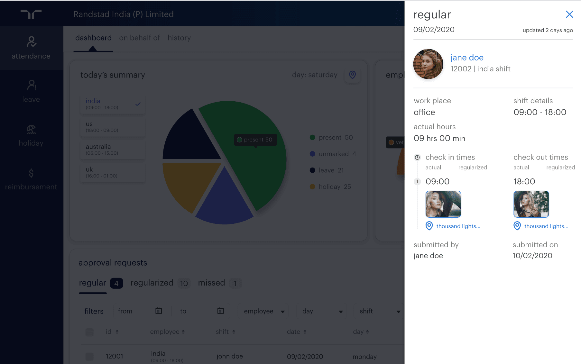Screen dimensions: 581x364
Task: Click the Randstad India (P) Limited title
Action: pyautogui.click(x=124, y=14)
